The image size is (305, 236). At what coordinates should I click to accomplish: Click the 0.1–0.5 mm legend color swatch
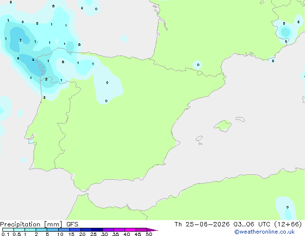coord(8,230)
